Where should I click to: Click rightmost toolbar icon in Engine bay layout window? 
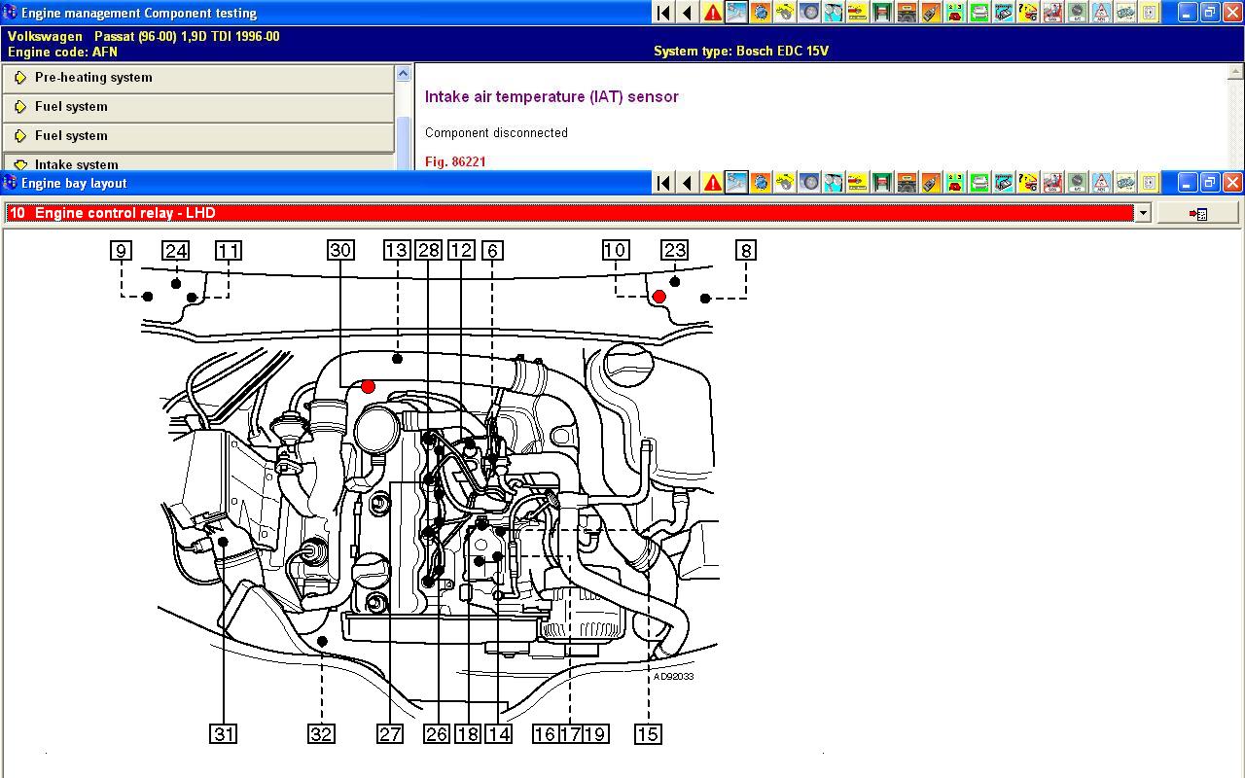click(1150, 183)
